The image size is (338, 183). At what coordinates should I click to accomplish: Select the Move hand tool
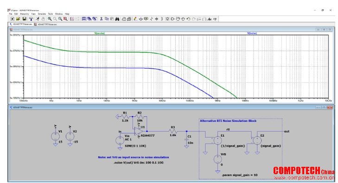click(178, 19)
